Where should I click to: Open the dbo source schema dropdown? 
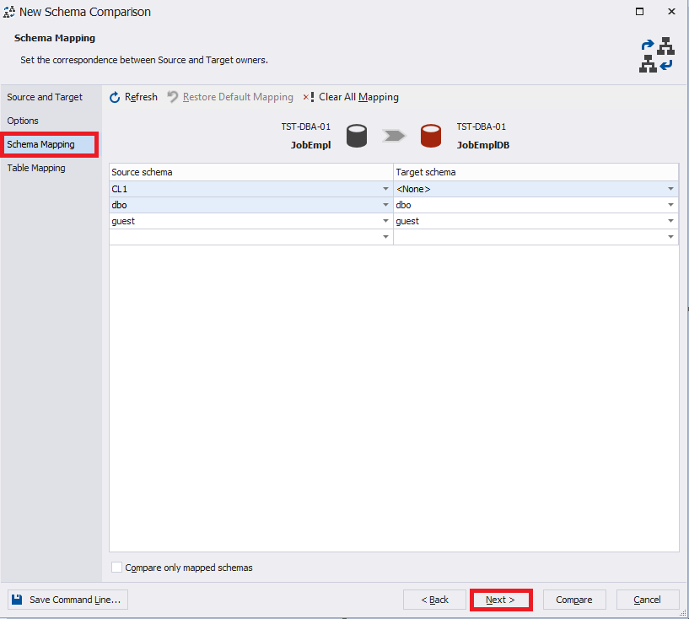point(385,205)
